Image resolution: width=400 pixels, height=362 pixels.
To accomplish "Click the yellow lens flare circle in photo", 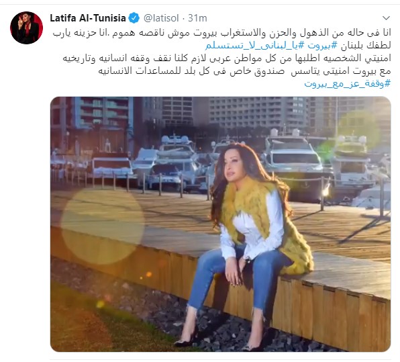I will tap(103, 227).
